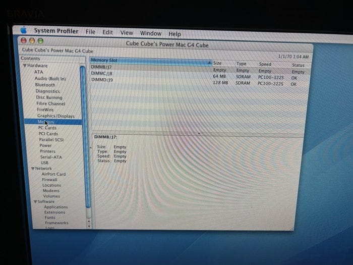The width and height of the screenshot is (353, 265).
Task: Select Audio (Built In) item
Action: point(50,78)
